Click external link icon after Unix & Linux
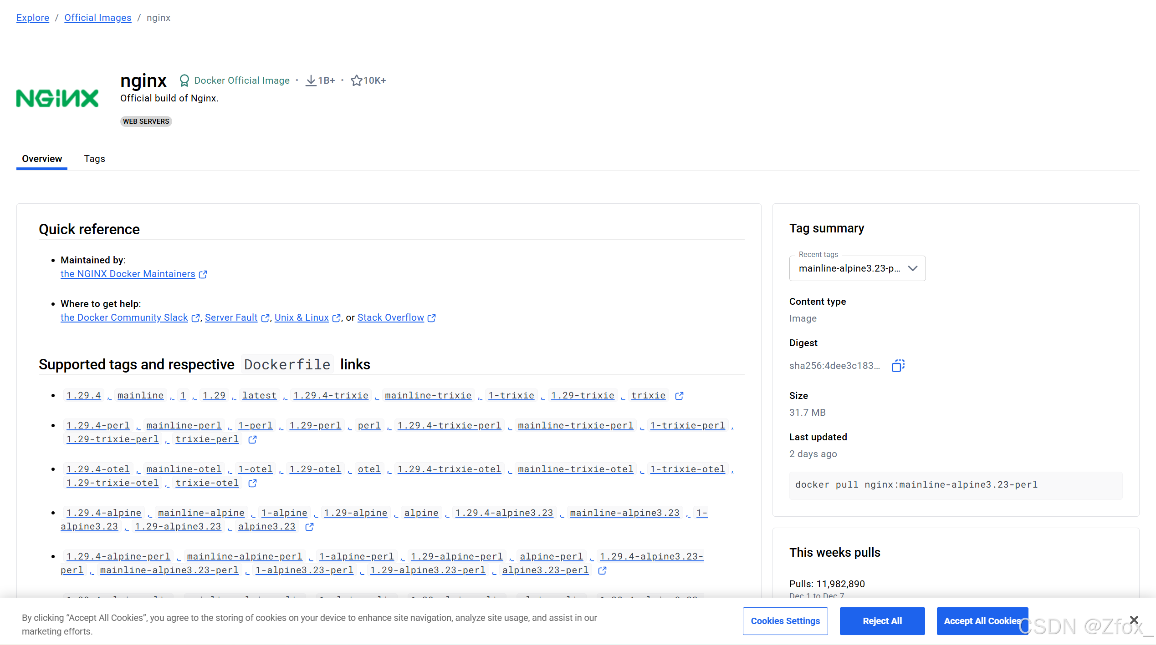This screenshot has width=1156, height=645. click(337, 318)
